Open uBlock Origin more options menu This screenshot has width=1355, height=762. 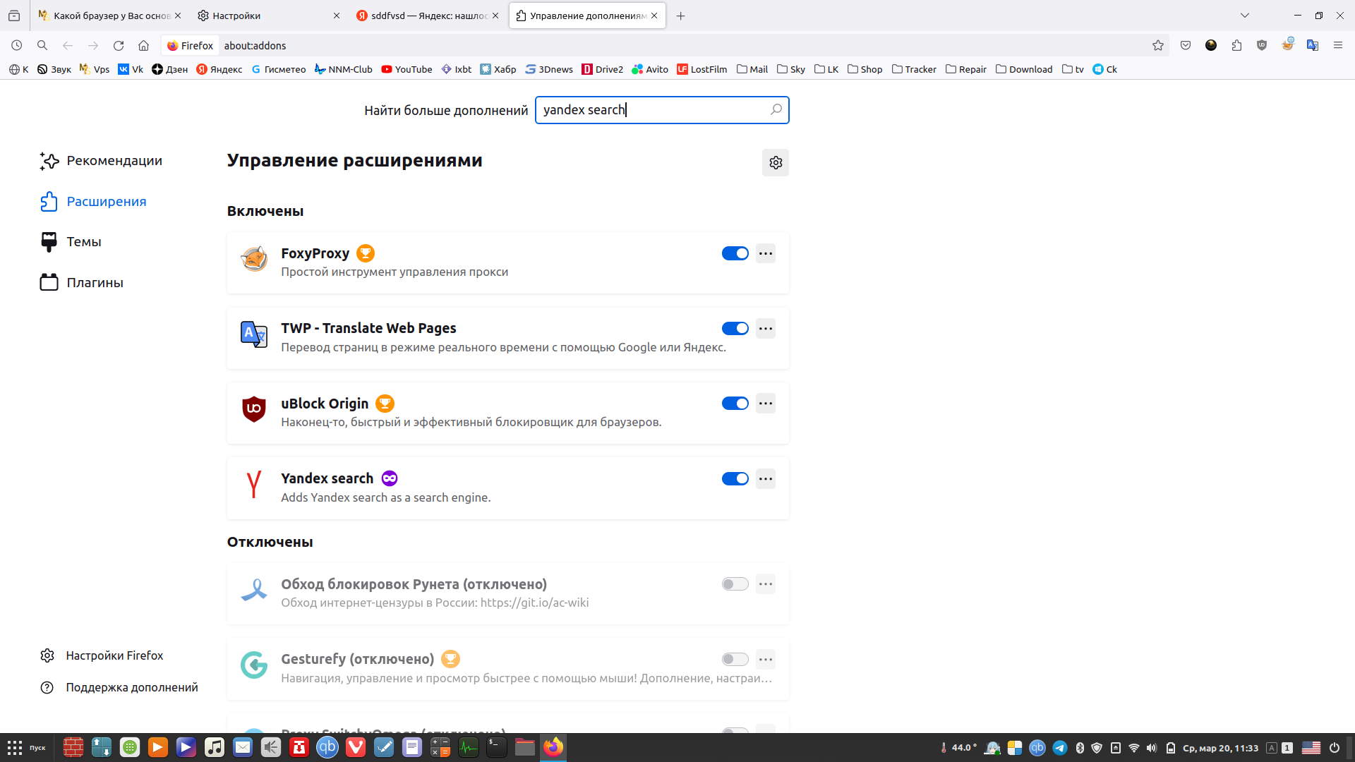[x=766, y=404]
